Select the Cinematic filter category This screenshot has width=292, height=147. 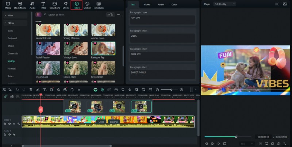[13, 53]
